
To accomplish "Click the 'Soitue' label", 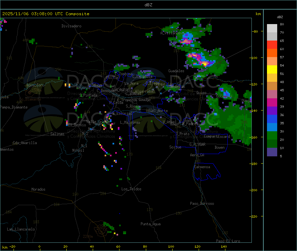I will point(175,147).
